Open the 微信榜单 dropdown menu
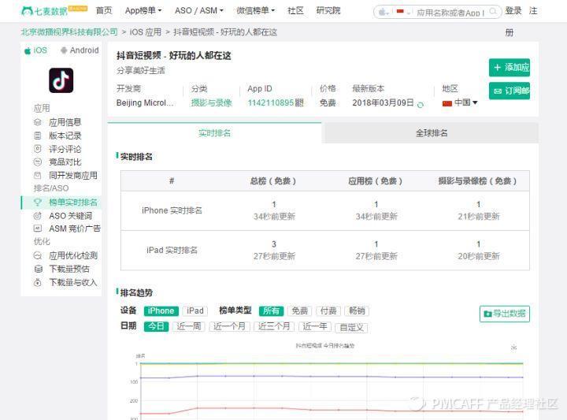 coord(255,11)
